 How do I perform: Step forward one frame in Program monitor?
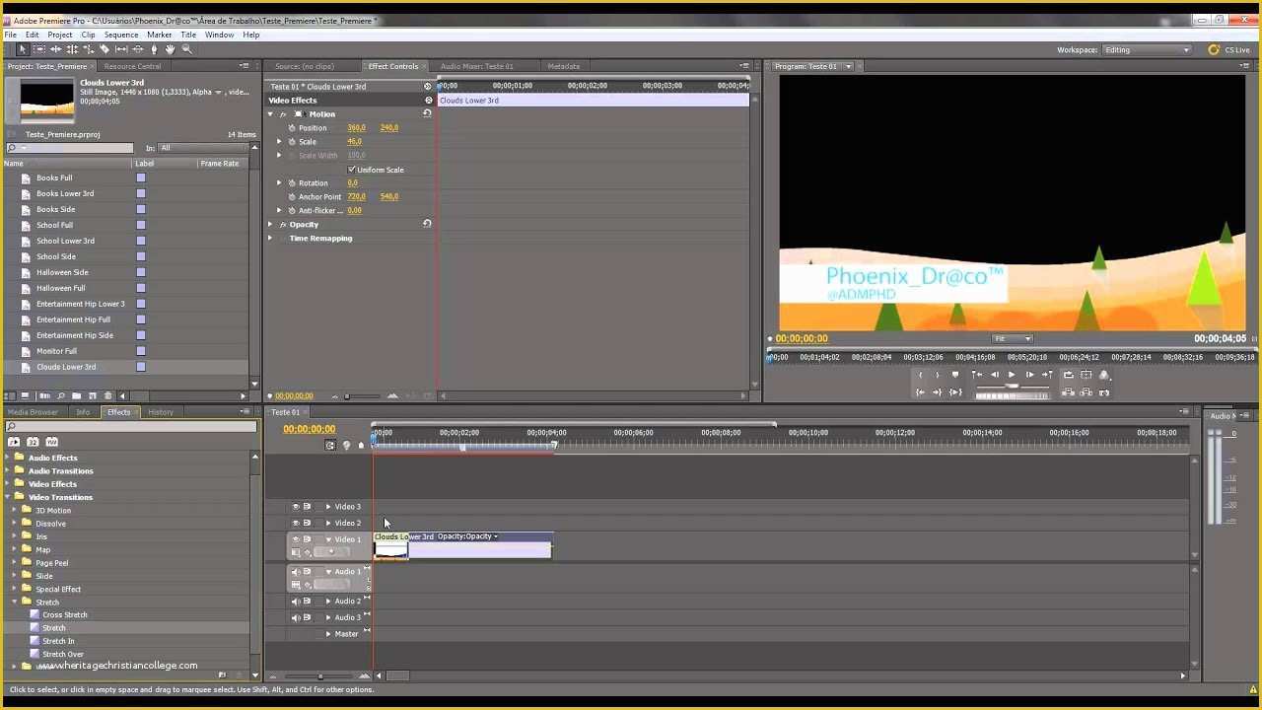point(1029,374)
